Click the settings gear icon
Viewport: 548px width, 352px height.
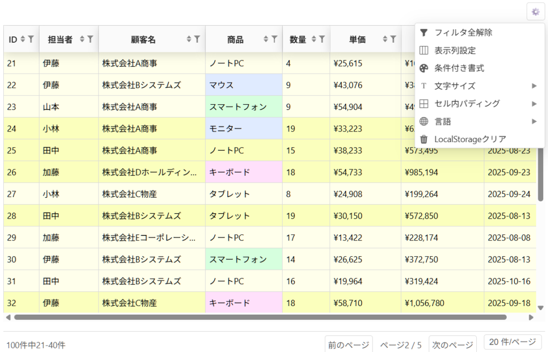pyautogui.click(x=535, y=12)
